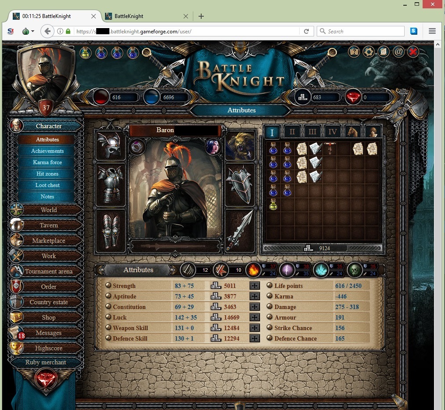Switch to inventory tab IV
Image resolution: width=445 pixels, height=410 pixels.
pos(333,132)
